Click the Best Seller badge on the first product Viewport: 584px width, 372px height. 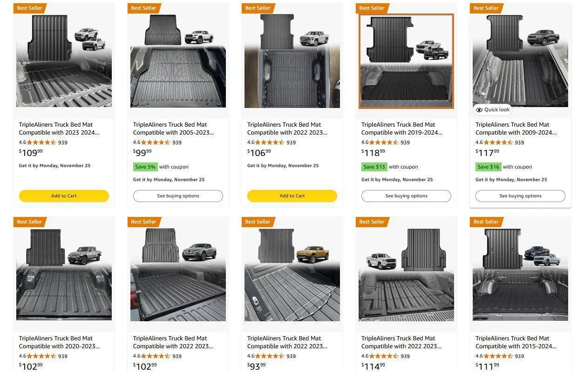point(29,8)
